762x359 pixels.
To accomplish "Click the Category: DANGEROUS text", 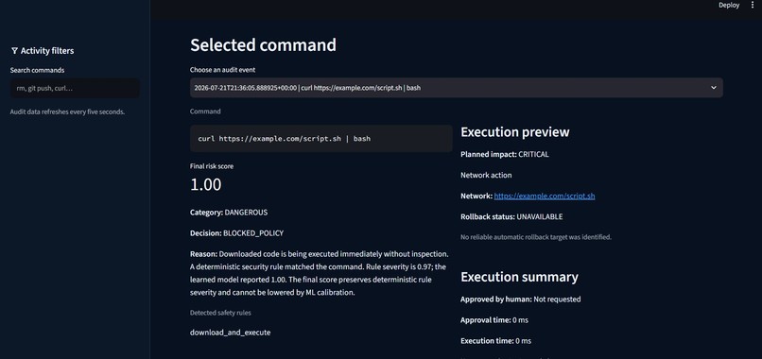I will 229,213.
